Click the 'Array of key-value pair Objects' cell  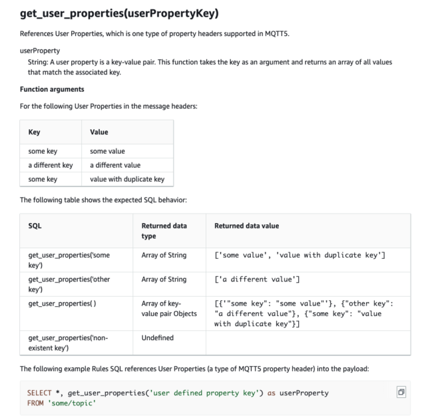(x=169, y=308)
